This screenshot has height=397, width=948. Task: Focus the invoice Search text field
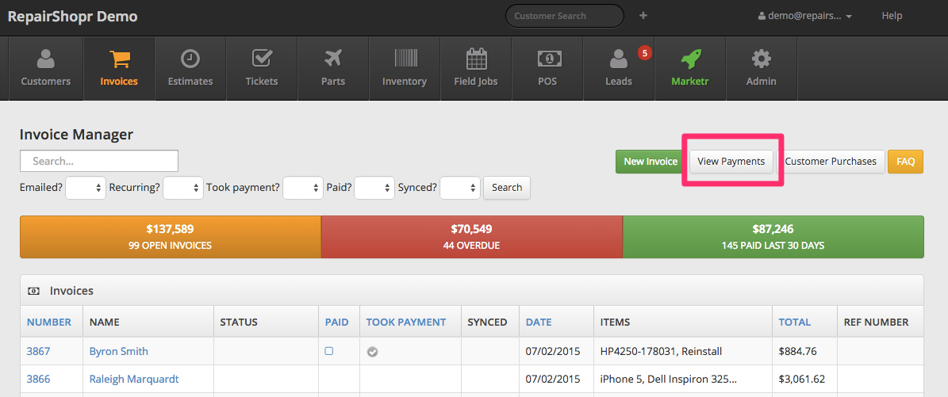click(99, 161)
